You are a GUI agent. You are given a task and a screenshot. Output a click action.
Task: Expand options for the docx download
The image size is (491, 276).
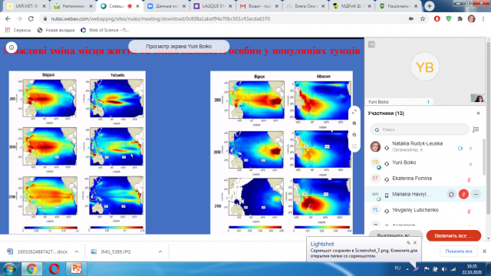[77, 251]
